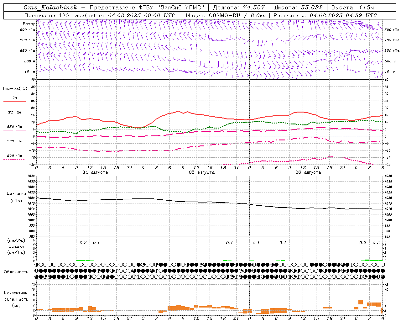
Task: Click the (мм/1ч.) precipitation unit label
Action: tap(16, 252)
